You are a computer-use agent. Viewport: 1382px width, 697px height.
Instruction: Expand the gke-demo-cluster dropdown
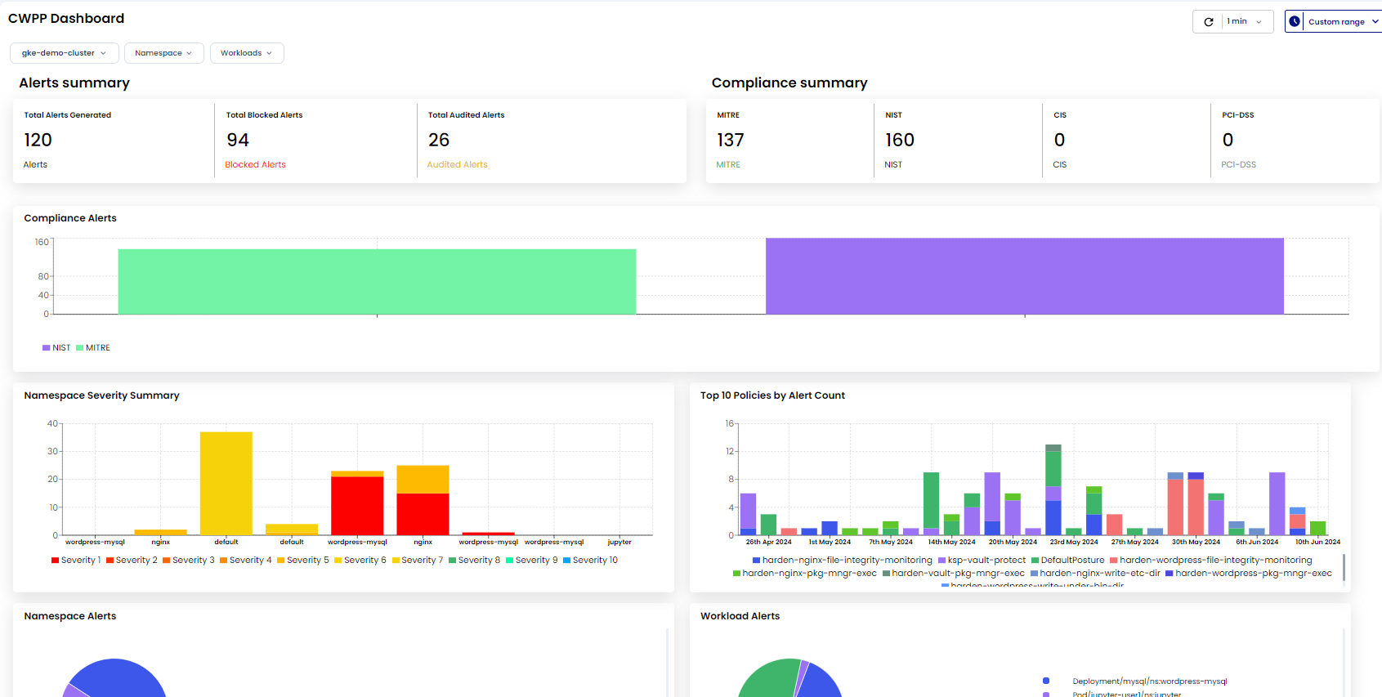pos(64,53)
